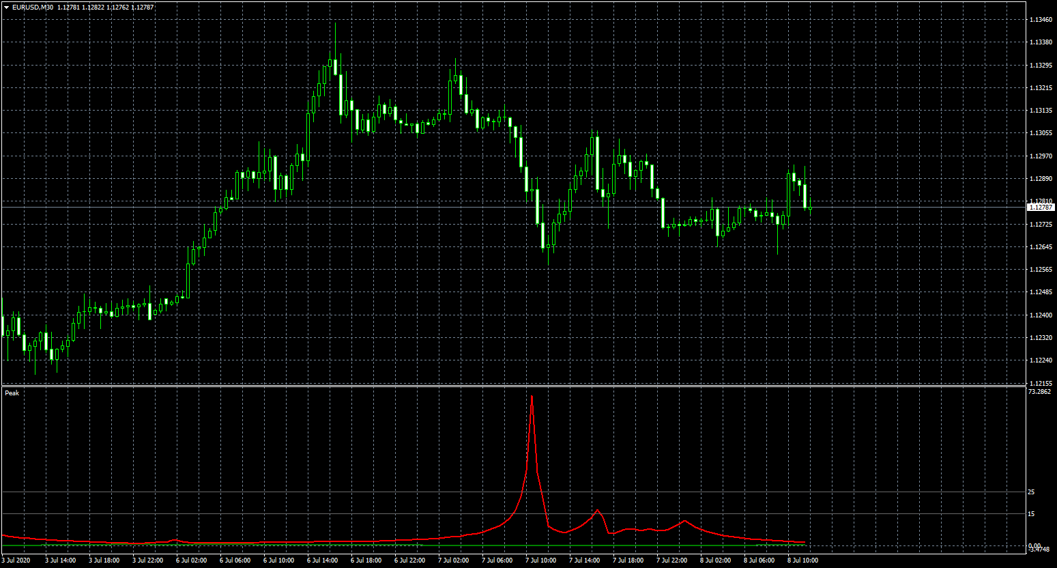Click the 7 Jul 22:00 time label
The height and width of the screenshot is (568, 1057).
tap(672, 560)
